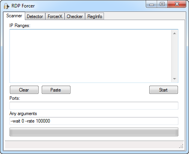Focus the Ports input field
189x154 pixels.
94,106
